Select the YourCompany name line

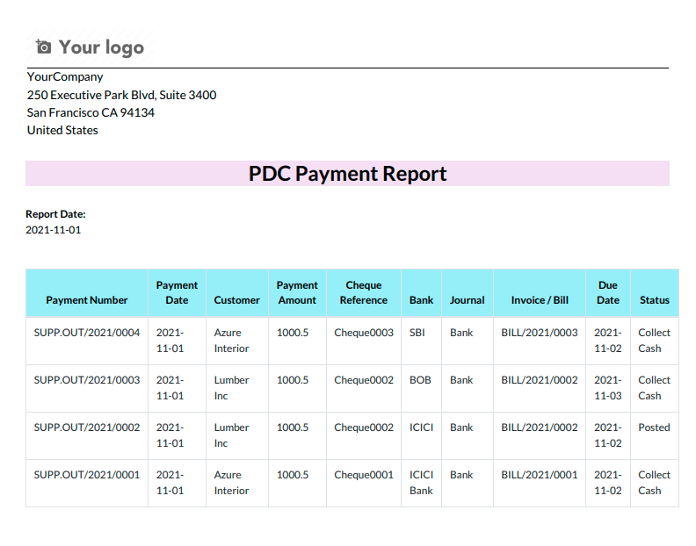[x=65, y=76]
